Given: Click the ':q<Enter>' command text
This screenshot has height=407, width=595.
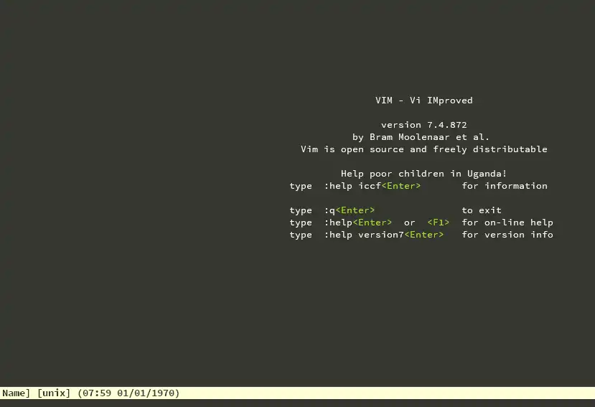Looking at the screenshot, I should pos(350,210).
